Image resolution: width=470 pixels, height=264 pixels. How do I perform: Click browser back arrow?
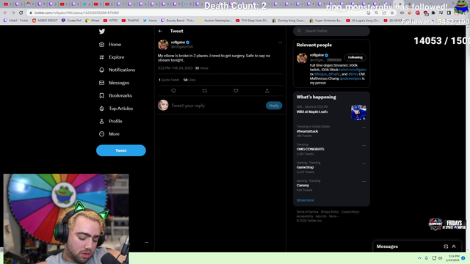pyautogui.click(x=5, y=12)
